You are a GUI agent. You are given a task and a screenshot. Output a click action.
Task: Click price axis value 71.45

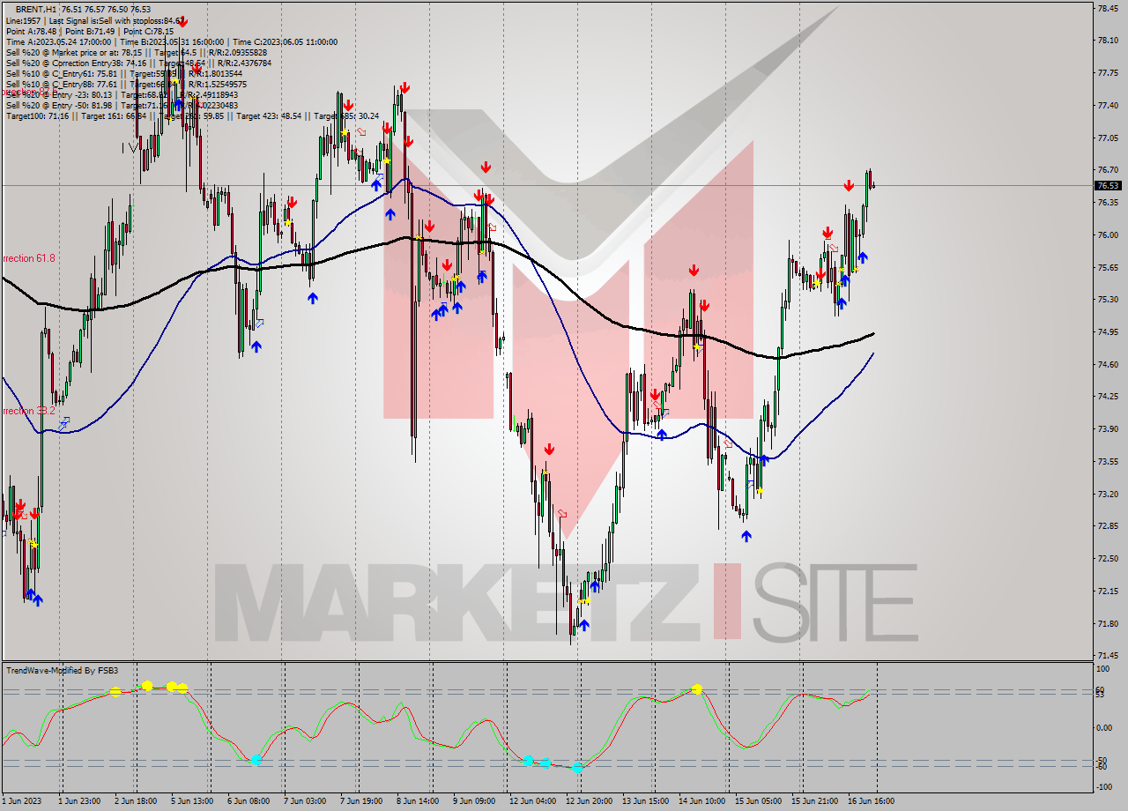click(x=1108, y=655)
